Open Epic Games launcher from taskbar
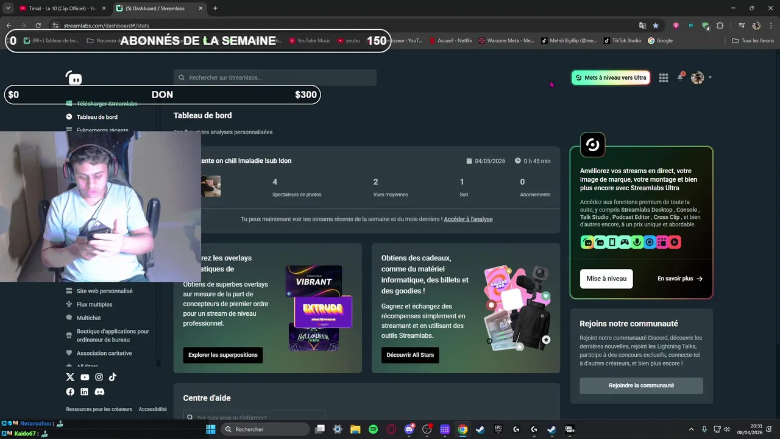 [498, 429]
